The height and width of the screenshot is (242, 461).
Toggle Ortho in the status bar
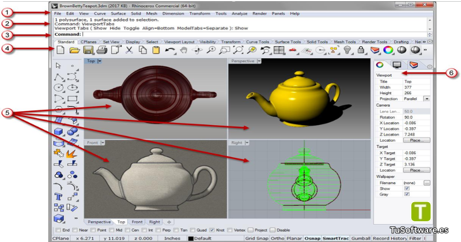[277, 238]
